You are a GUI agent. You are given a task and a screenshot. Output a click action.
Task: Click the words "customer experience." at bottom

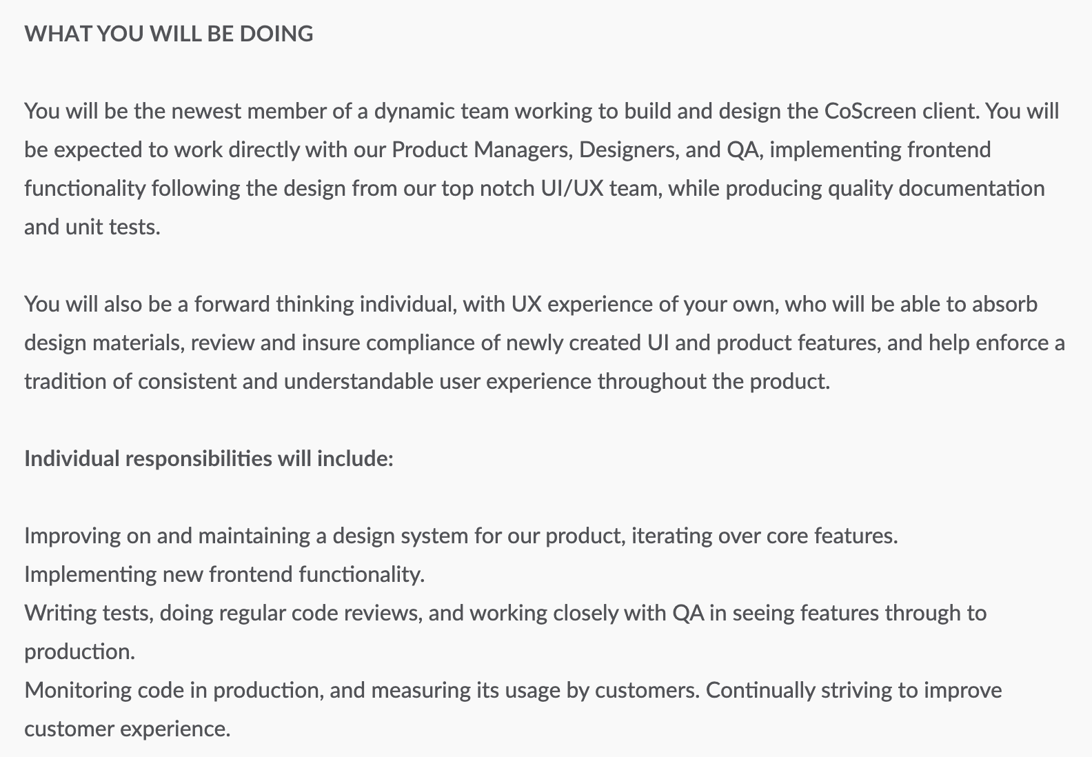(128, 729)
